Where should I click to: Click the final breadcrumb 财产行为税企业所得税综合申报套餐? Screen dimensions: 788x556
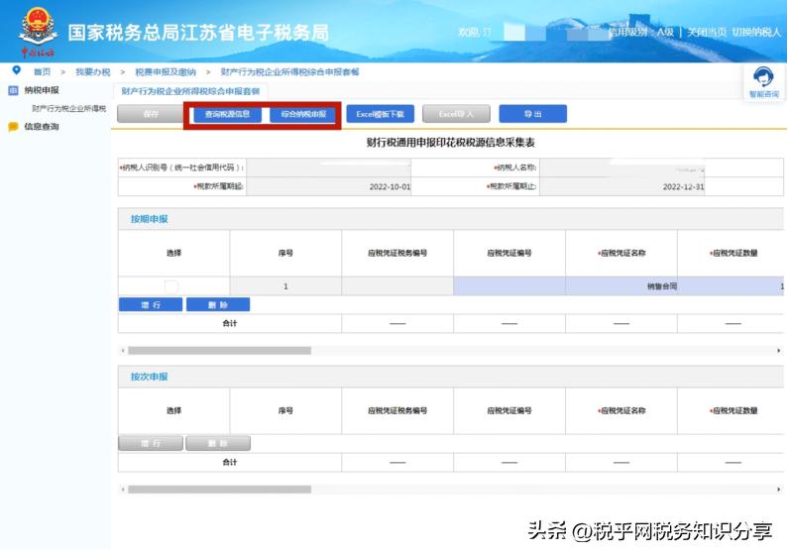(x=290, y=72)
